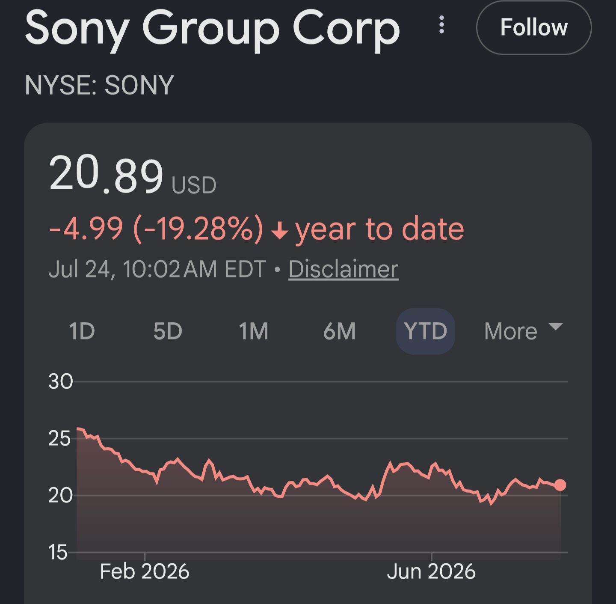Show the 1M chart range
The width and height of the screenshot is (616, 604).
click(x=254, y=331)
